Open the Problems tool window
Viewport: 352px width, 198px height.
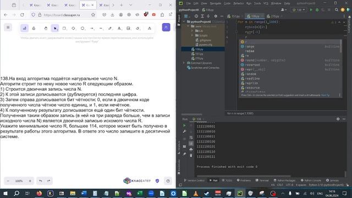pos(244,180)
